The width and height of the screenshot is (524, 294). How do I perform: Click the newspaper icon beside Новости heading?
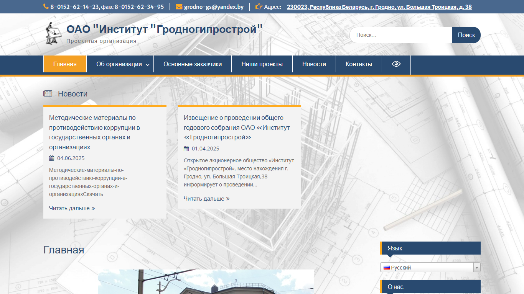48,93
